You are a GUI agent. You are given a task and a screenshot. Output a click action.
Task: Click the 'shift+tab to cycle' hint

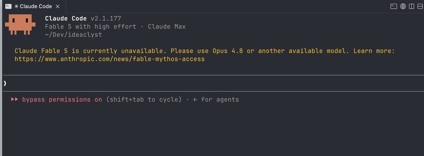(x=144, y=100)
